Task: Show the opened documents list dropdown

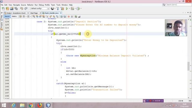Action: [188, 13]
